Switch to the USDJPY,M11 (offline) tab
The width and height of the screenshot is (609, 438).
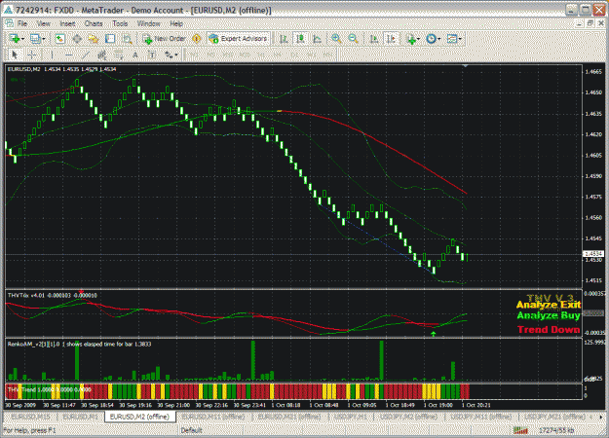[x=480, y=417]
